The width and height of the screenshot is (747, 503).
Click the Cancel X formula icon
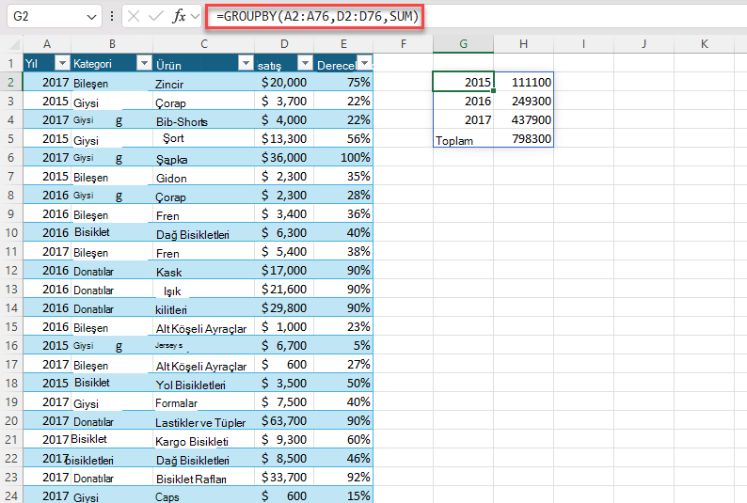click(x=134, y=17)
